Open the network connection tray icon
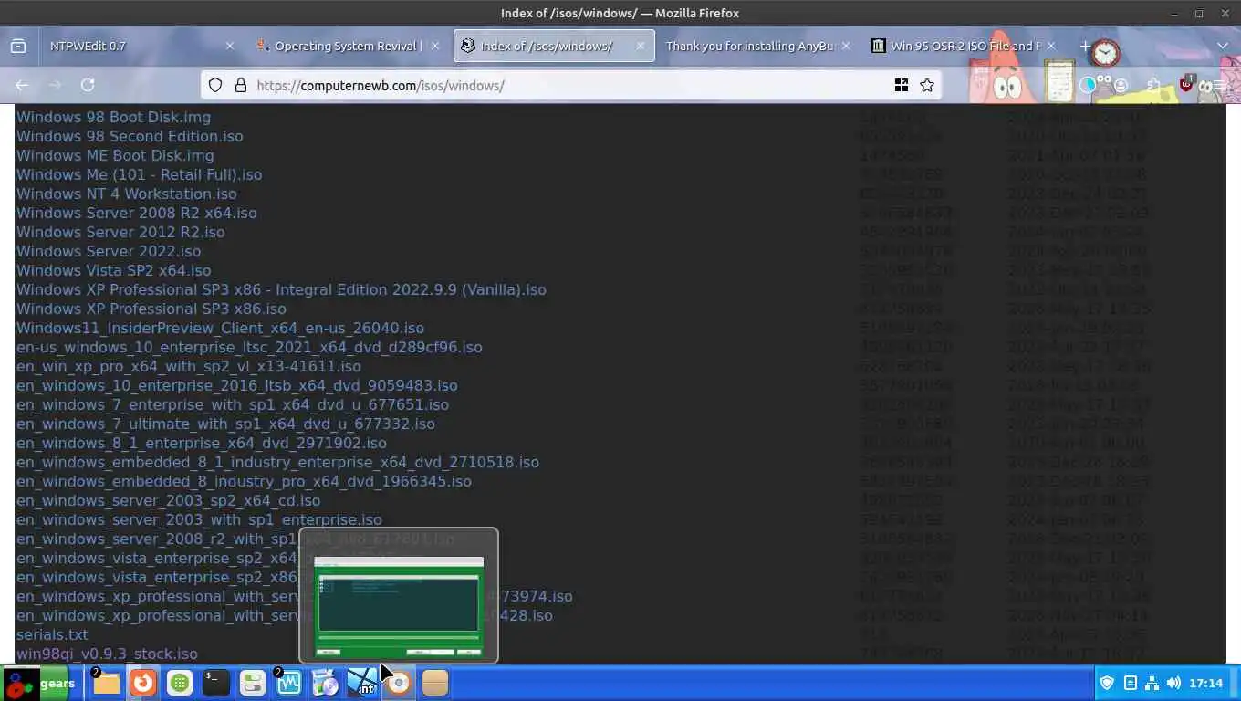Viewport: 1241px width, 701px height. (x=1152, y=683)
